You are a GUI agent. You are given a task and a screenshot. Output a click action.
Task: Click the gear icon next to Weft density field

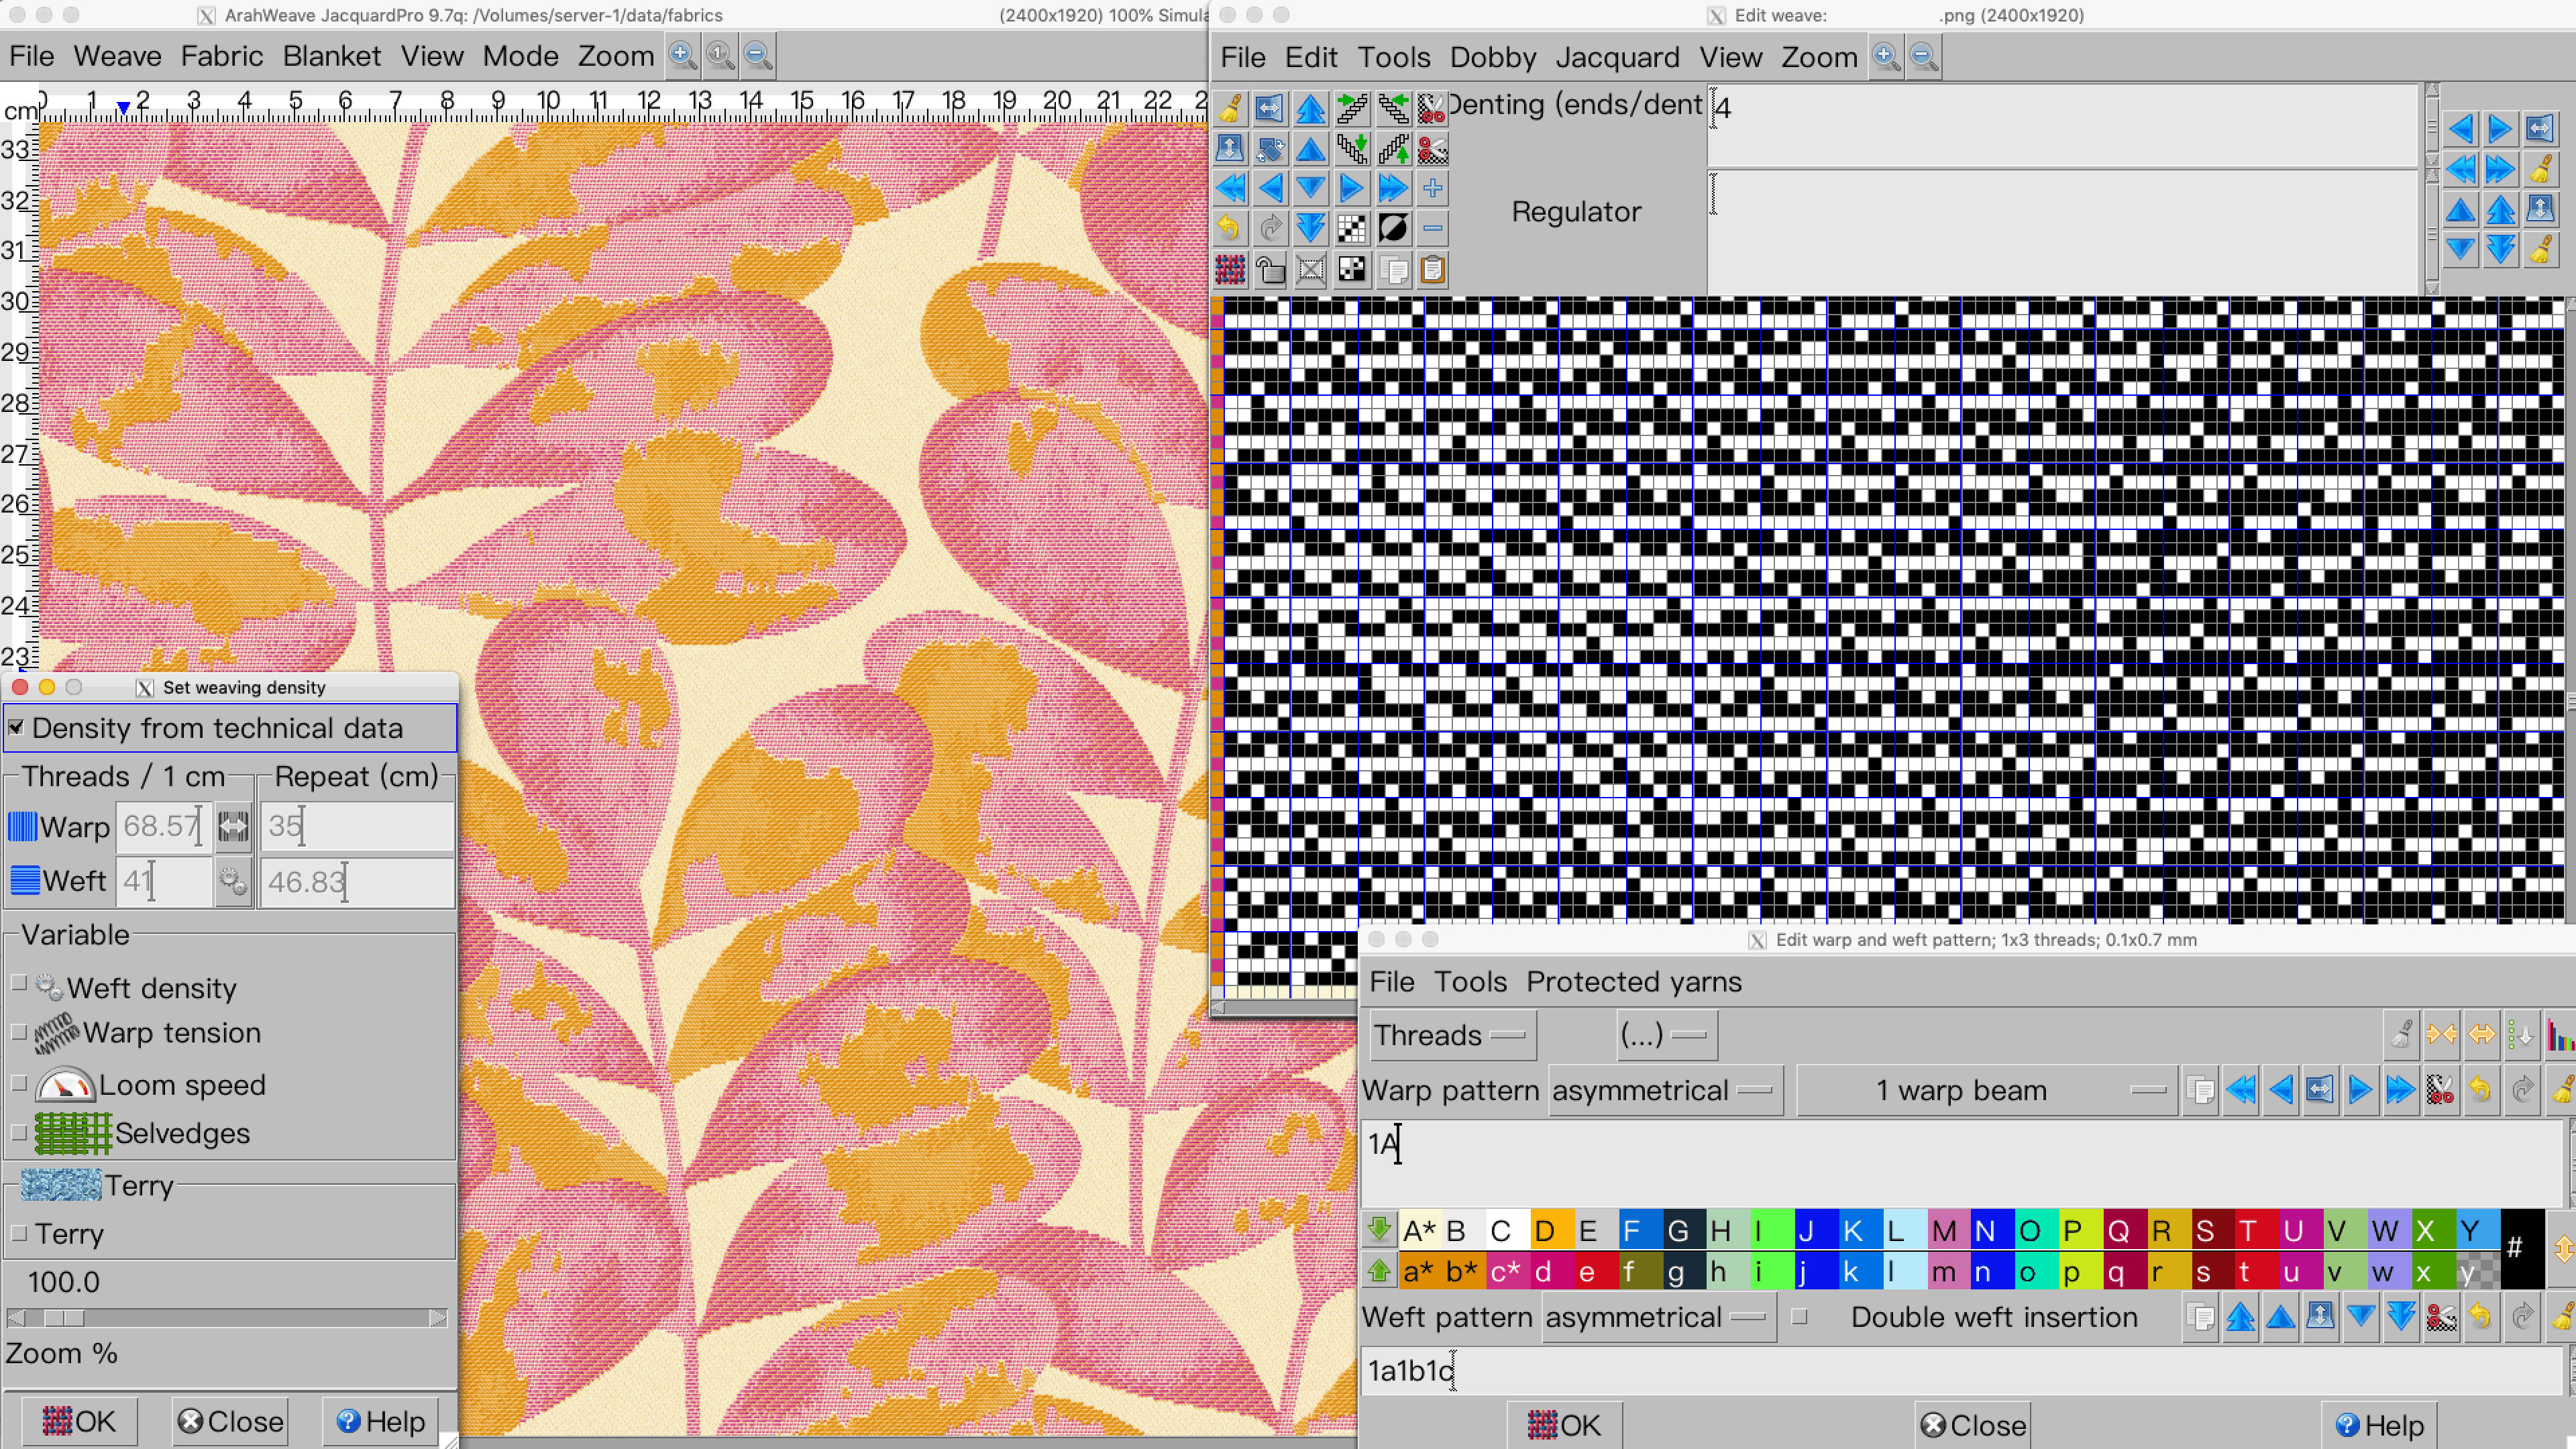233,881
